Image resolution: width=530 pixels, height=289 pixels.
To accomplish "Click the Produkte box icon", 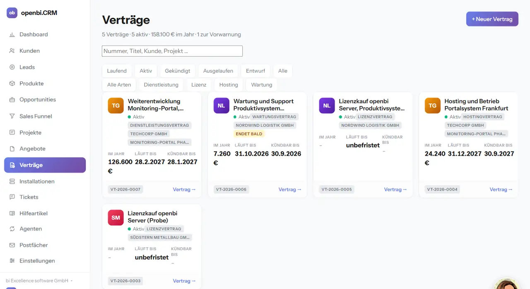I will point(12,84).
